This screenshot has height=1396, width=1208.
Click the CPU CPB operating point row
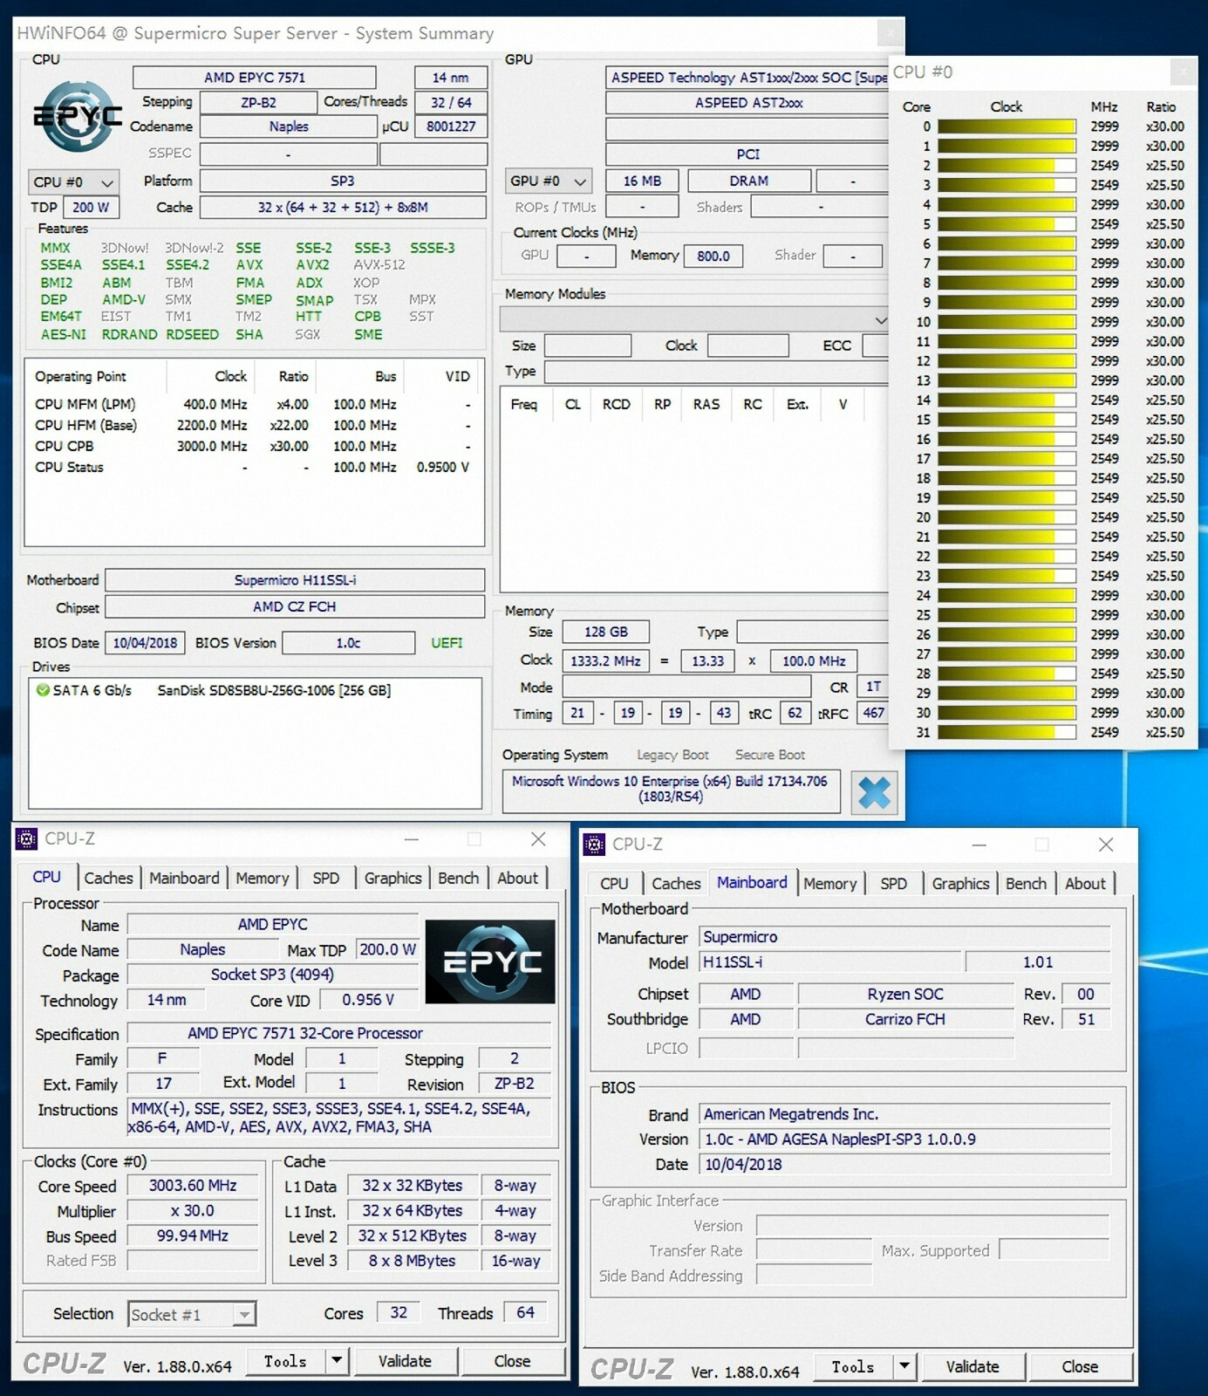(253, 446)
